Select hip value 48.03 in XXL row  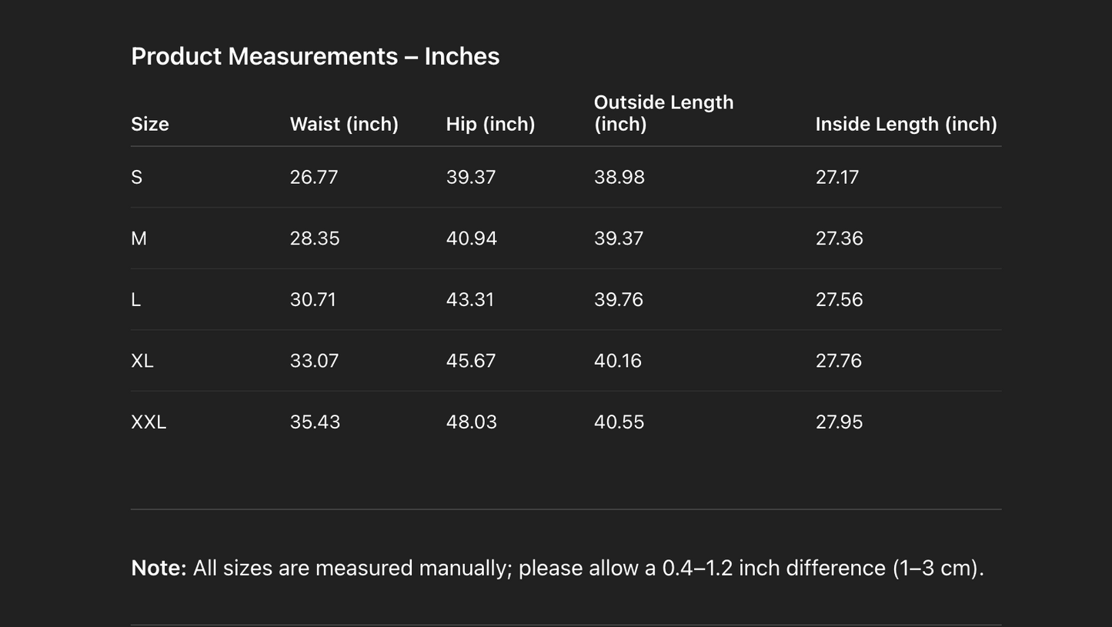[x=472, y=422]
